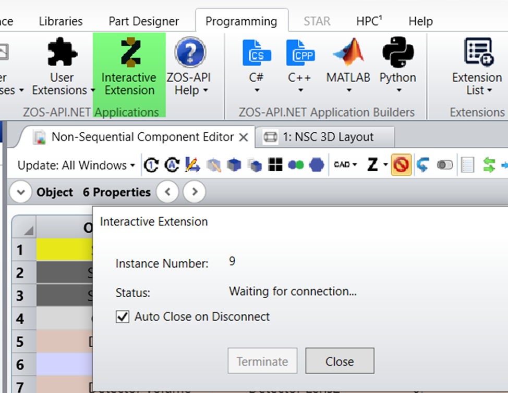Click the red prohibition toolbar icon
The height and width of the screenshot is (393, 508).
point(401,166)
